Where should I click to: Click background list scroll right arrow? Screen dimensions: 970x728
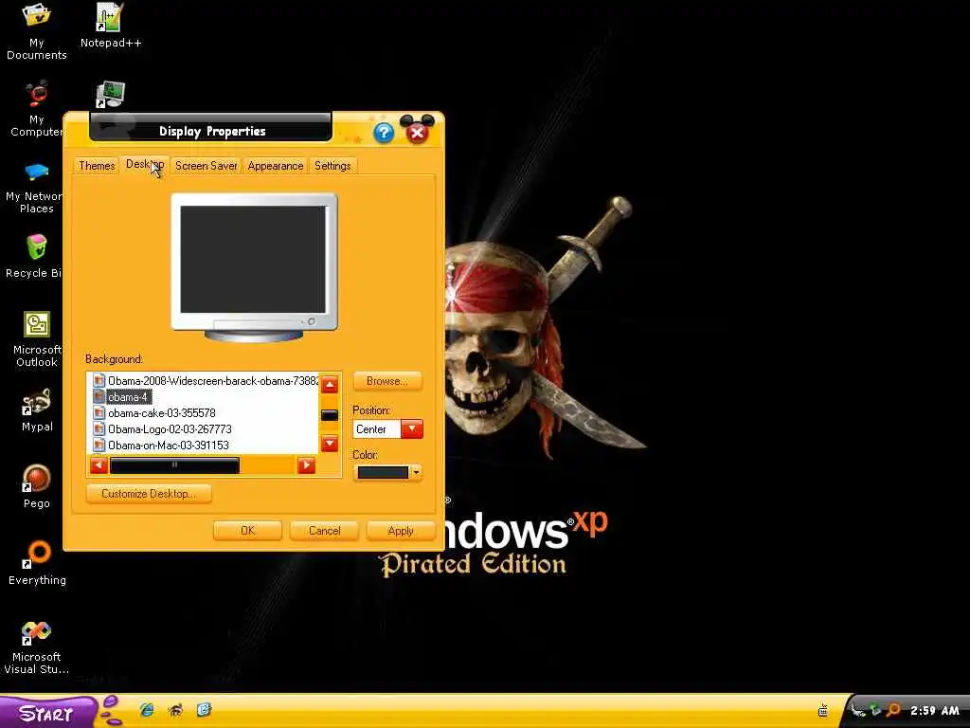tap(306, 465)
